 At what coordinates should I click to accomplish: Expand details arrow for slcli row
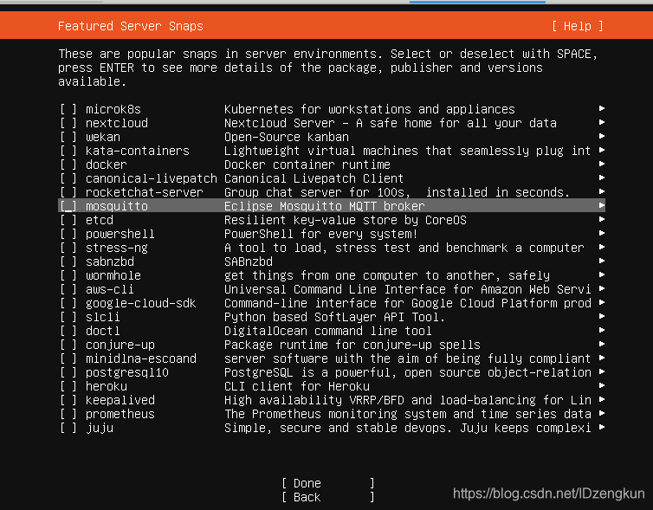tap(602, 316)
